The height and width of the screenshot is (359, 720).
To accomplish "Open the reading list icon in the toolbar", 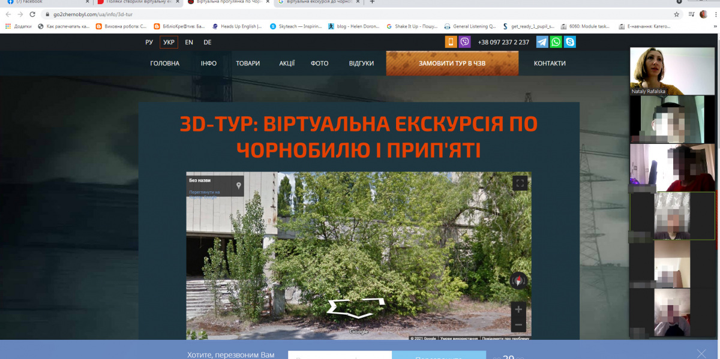I will (x=692, y=14).
